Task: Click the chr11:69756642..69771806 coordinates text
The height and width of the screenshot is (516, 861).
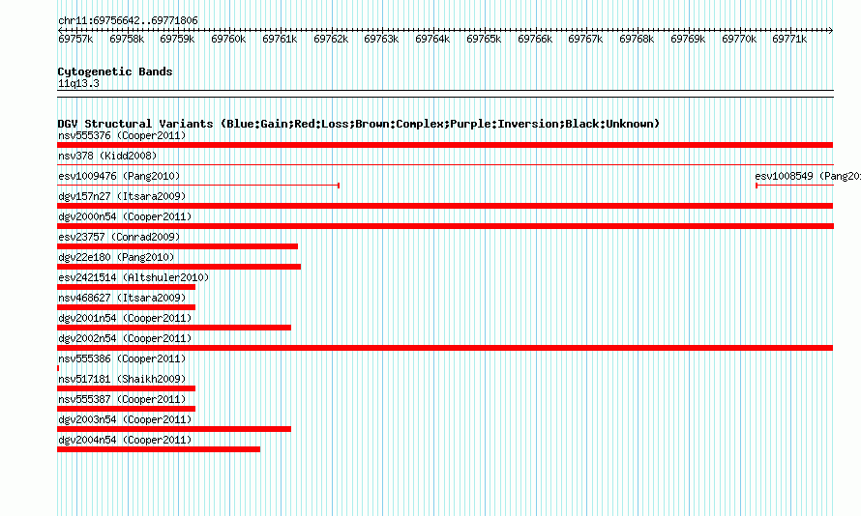Action: (x=128, y=21)
